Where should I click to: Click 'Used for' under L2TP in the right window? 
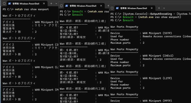(x=117, y=81)
